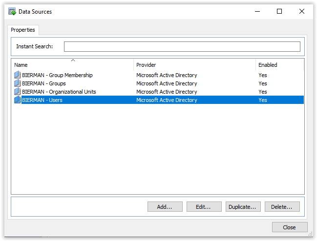Click Enabled value Yes for Users row
Screen dimensions: 317x241
coord(263,100)
